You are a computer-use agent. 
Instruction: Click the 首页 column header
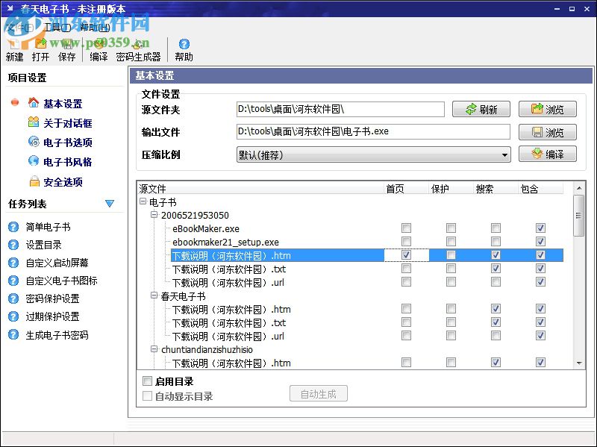click(406, 189)
